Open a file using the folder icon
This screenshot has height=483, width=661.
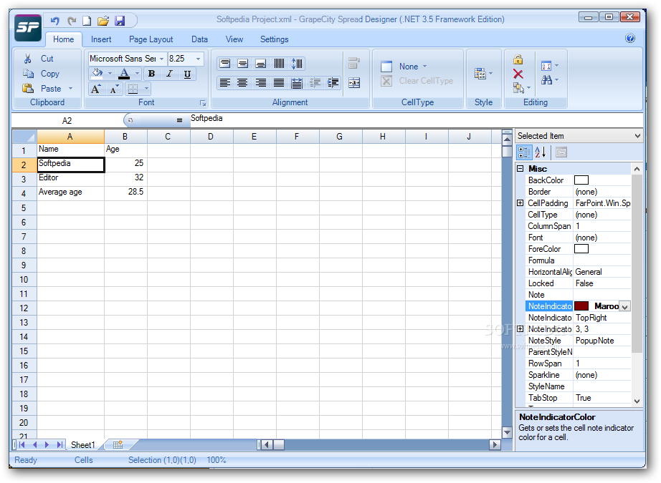[103, 20]
